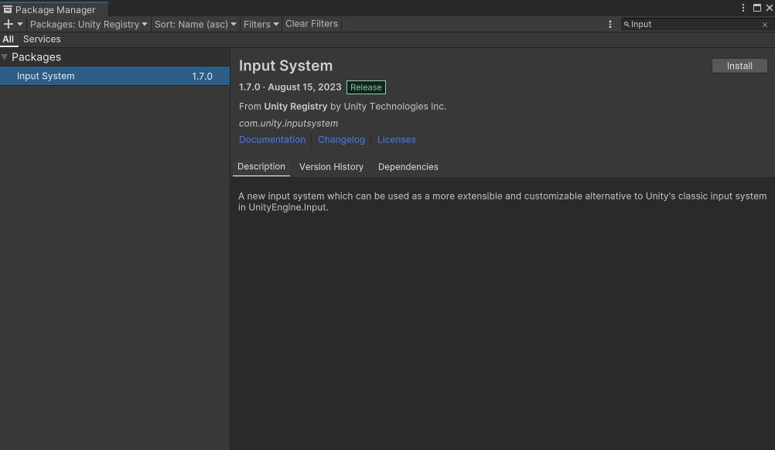Open the Version History tab
Image resolution: width=775 pixels, height=450 pixels.
pyautogui.click(x=331, y=167)
